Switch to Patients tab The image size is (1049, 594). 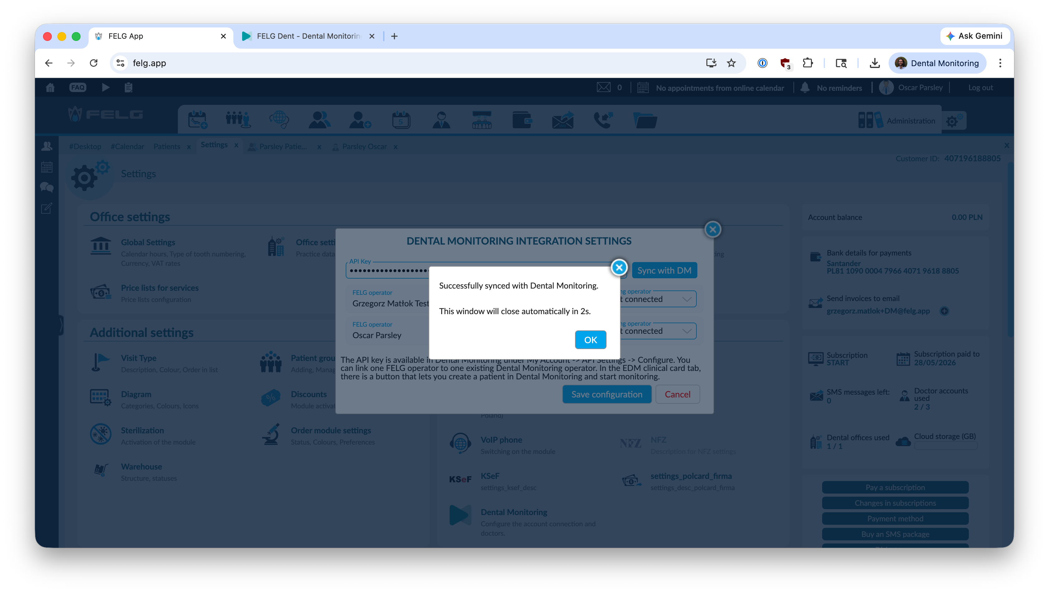pyautogui.click(x=167, y=146)
